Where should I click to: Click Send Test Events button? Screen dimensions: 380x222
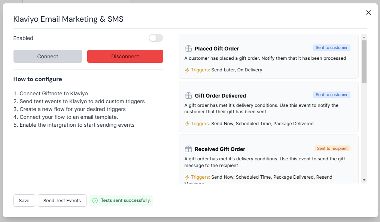(x=62, y=200)
